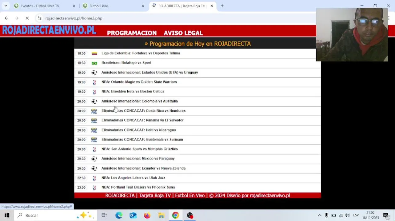Open Outlook from the taskbar
The image size is (395, 221).
pos(133,215)
